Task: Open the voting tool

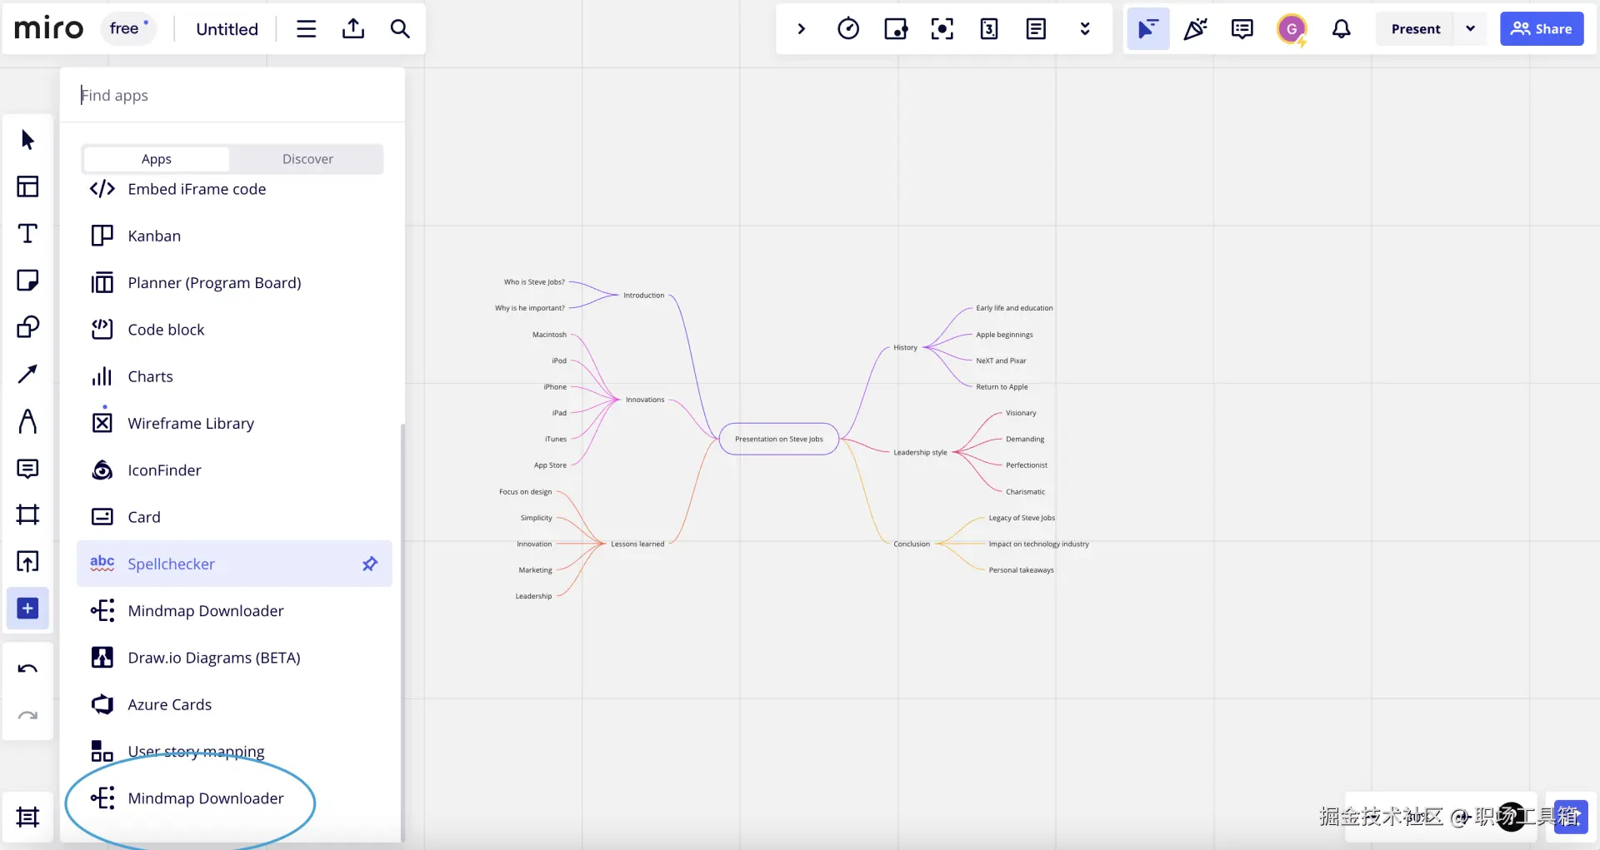Action: pyautogui.click(x=896, y=29)
